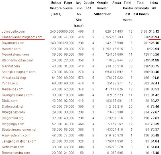
Task: Click index value 80.27 for Disitu
Action: (x=155, y=101)
